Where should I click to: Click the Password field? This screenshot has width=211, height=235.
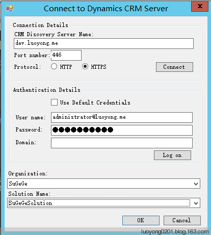click(122, 130)
